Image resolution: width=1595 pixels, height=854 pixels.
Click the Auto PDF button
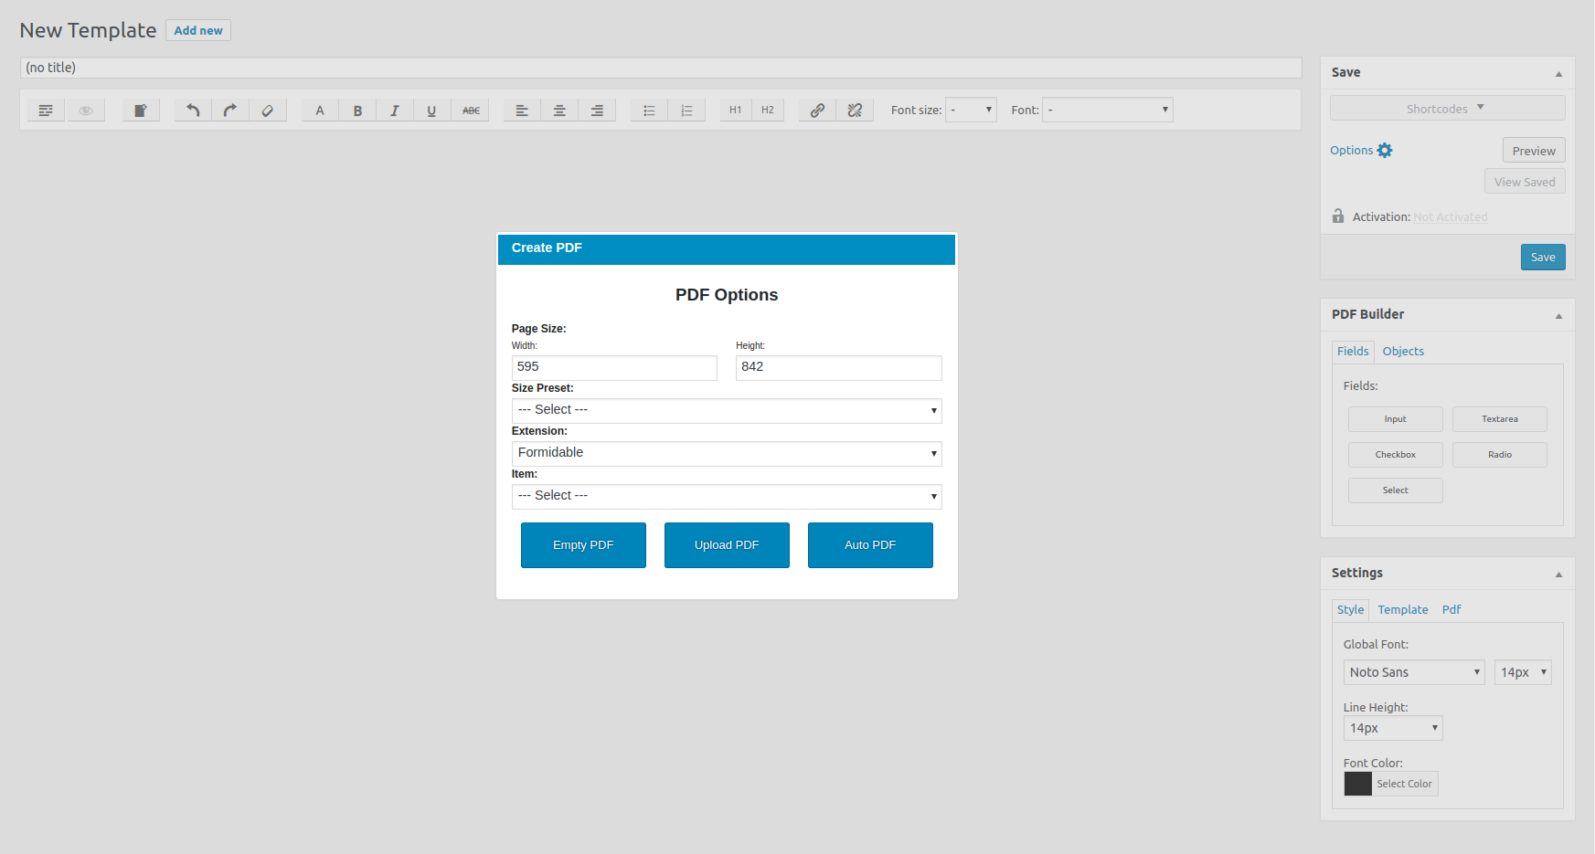coord(869,544)
